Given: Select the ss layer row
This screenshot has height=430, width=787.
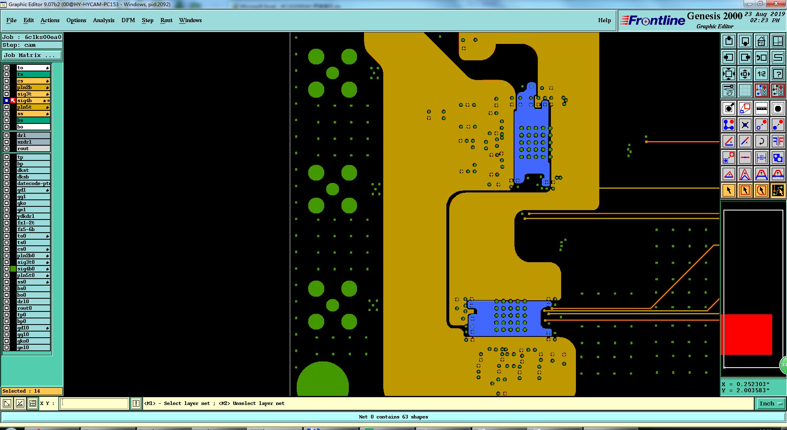Looking at the screenshot, I should point(33,114).
